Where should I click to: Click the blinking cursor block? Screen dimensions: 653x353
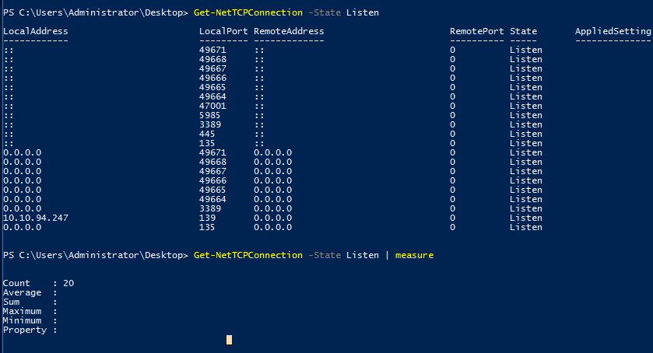click(229, 340)
